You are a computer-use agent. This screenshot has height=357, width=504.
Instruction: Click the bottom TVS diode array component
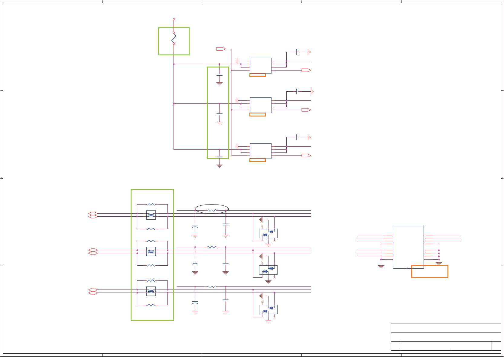tap(268, 310)
